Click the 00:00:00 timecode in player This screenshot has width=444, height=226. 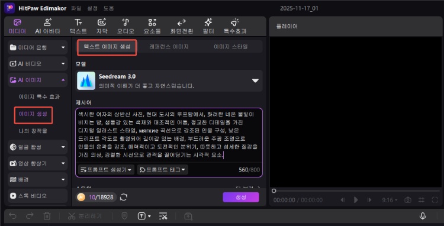tap(284, 200)
